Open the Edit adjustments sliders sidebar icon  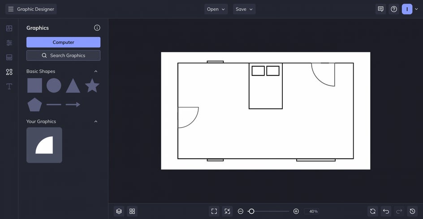coord(9,43)
